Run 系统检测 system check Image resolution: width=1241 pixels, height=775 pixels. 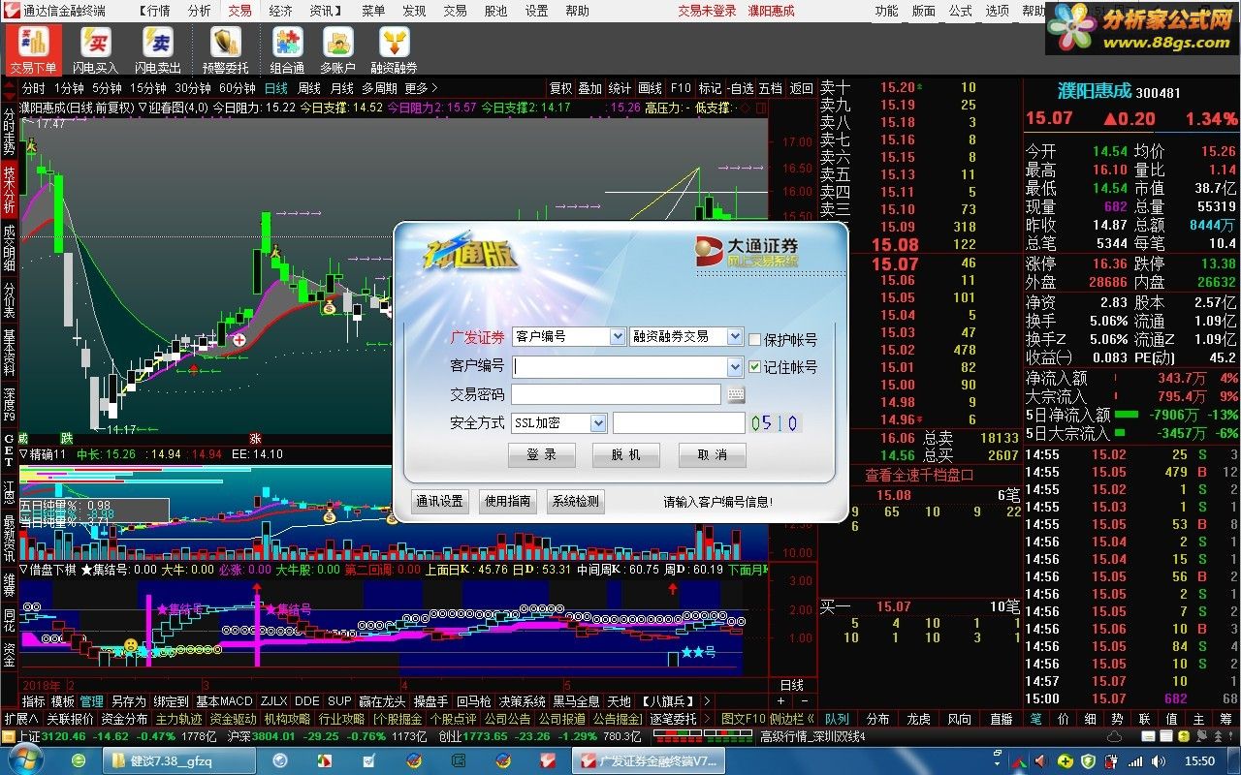pyautogui.click(x=575, y=501)
